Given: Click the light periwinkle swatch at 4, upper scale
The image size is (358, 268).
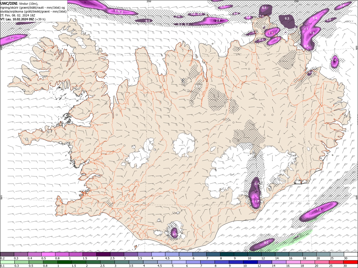Looking at the screenshot, I should click(159, 254).
